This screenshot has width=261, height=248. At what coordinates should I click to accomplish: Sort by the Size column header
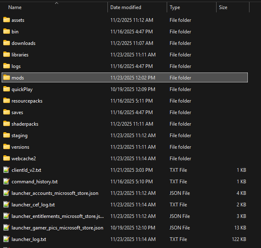(x=223, y=7)
